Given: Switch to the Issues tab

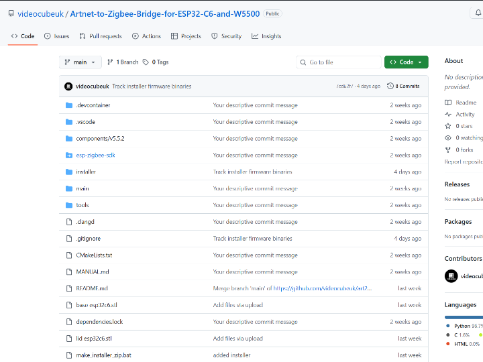Looking at the screenshot, I should [x=56, y=36].
